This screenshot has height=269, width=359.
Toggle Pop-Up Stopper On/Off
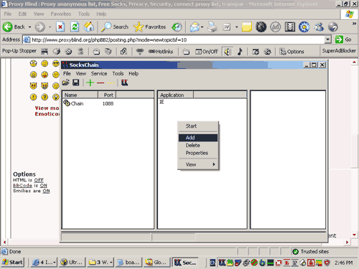pos(206,52)
